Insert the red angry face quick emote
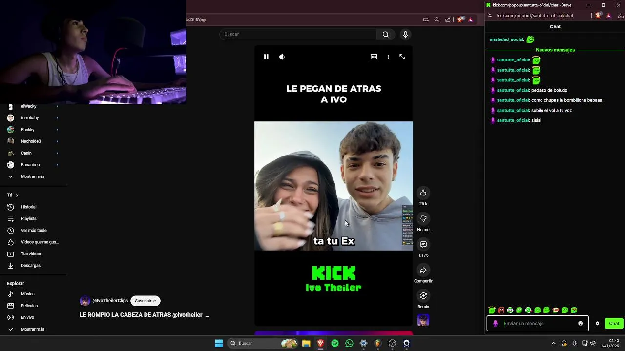 tap(501, 310)
